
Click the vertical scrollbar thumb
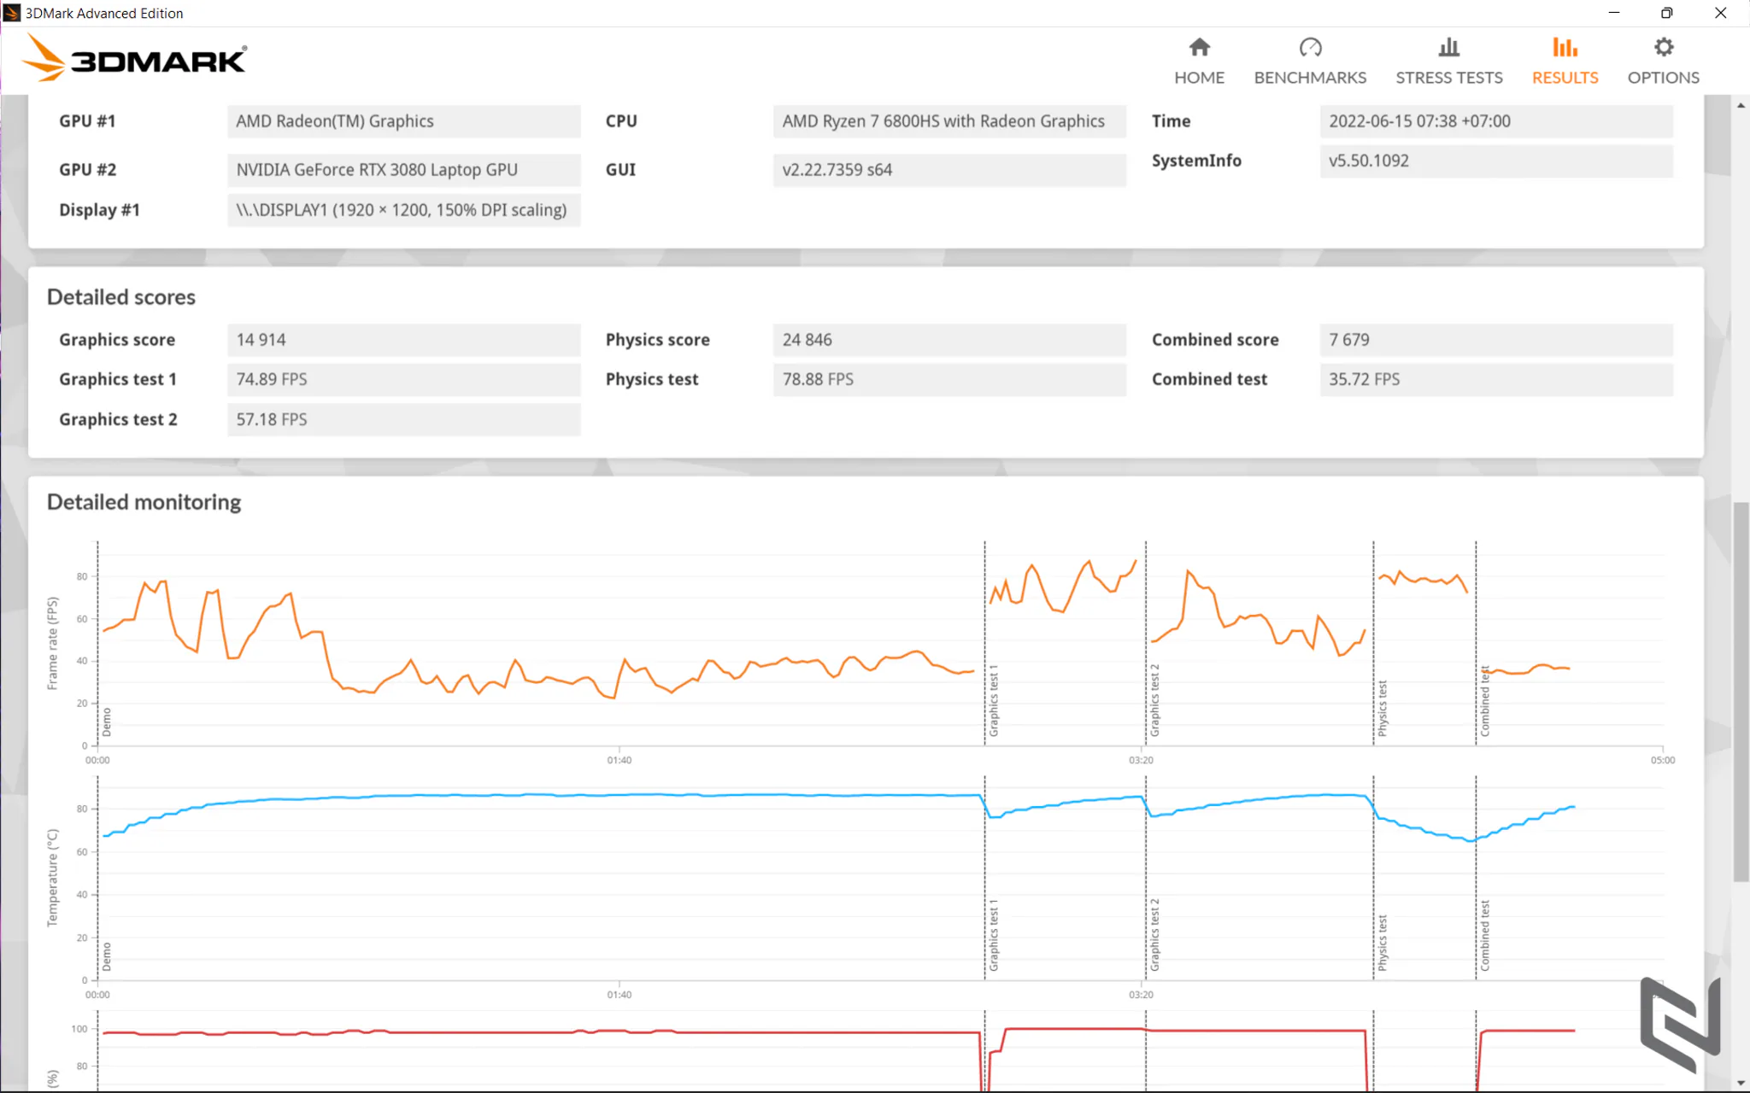1741,692
